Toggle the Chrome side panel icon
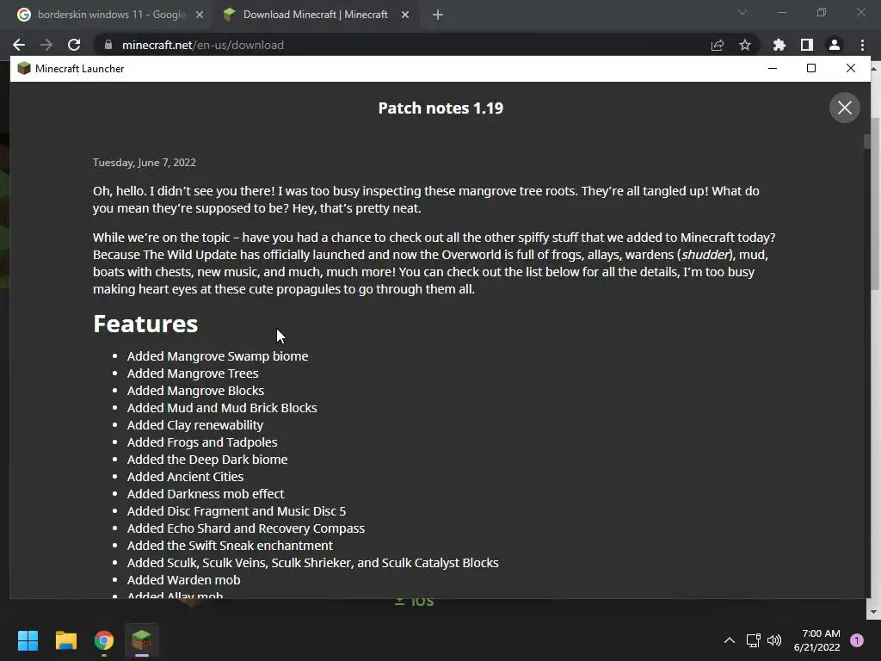Image resolution: width=881 pixels, height=661 pixels. click(806, 45)
